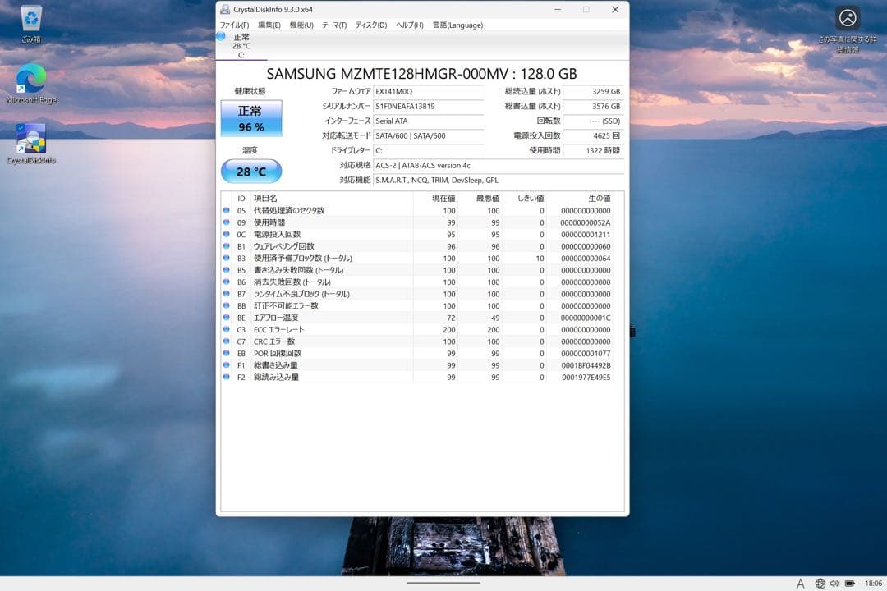Open the ディスク(D) menu
The width and height of the screenshot is (887, 591).
pos(368,25)
